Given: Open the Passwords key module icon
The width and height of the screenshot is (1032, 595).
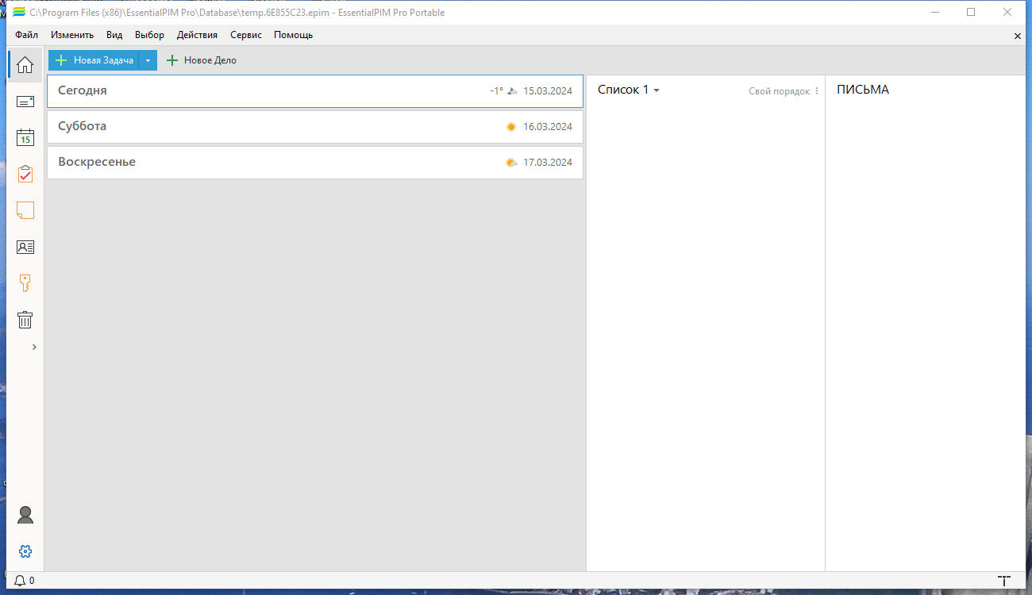Looking at the screenshot, I should point(25,283).
